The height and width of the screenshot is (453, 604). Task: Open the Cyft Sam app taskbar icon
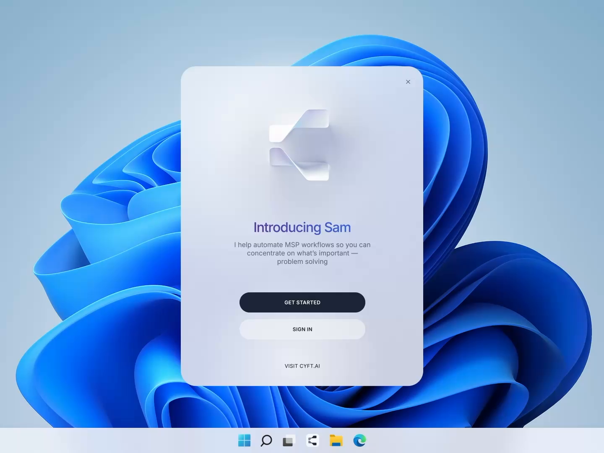[x=312, y=440]
